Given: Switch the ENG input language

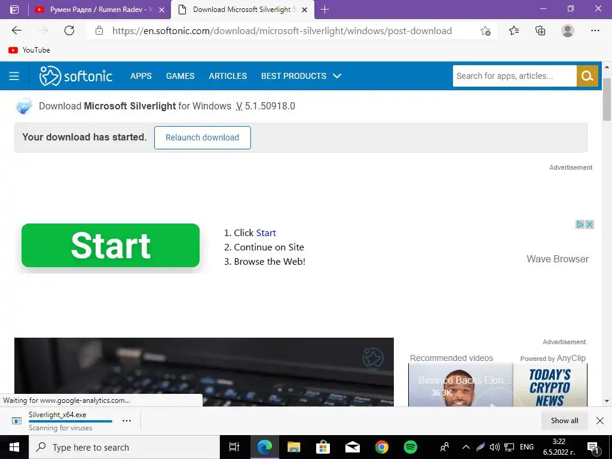Looking at the screenshot, I should point(527,447).
